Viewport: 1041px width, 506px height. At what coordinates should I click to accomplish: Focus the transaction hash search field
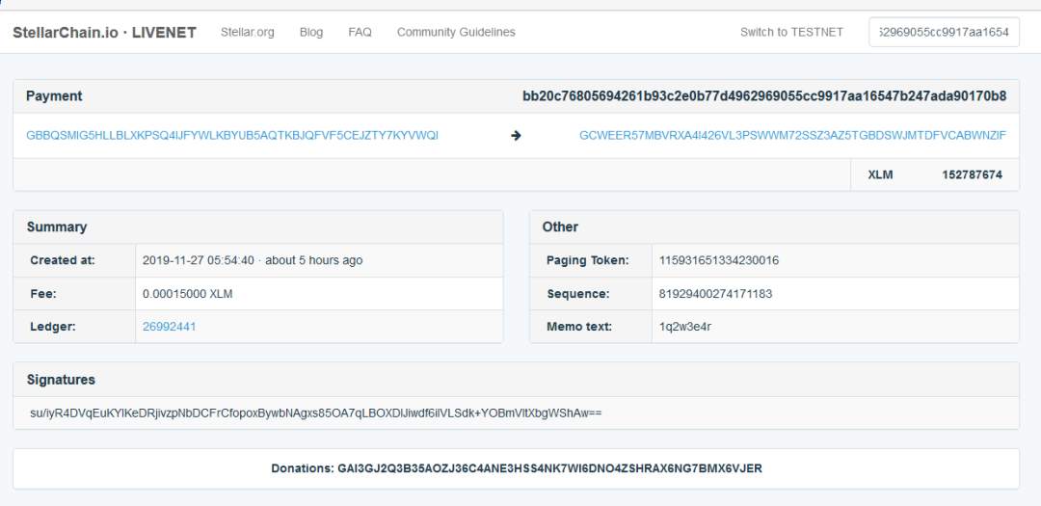944,32
